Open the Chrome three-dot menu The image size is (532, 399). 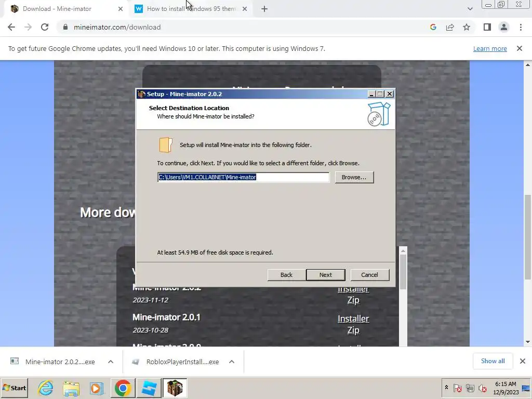pyautogui.click(x=521, y=27)
